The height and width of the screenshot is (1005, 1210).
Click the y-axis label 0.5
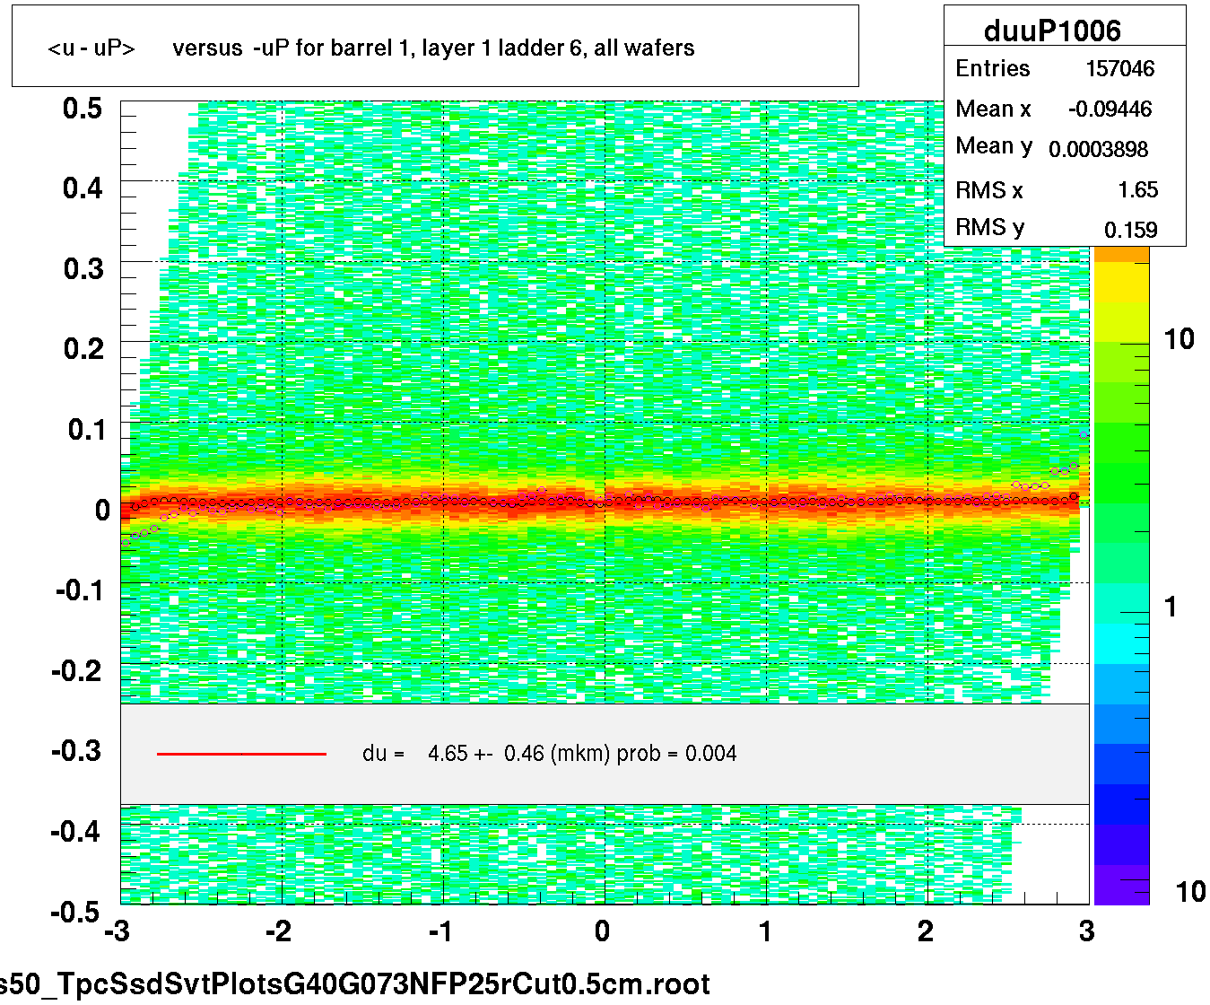[x=83, y=109]
